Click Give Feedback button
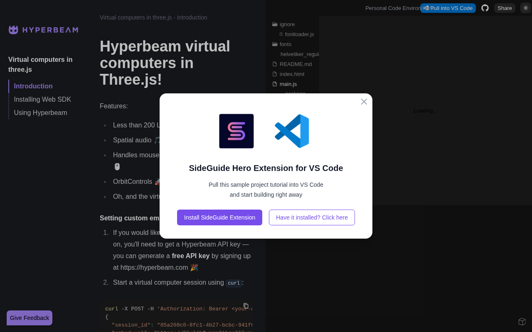This screenshot has height=332, width=532. click(x=30, y=318)
